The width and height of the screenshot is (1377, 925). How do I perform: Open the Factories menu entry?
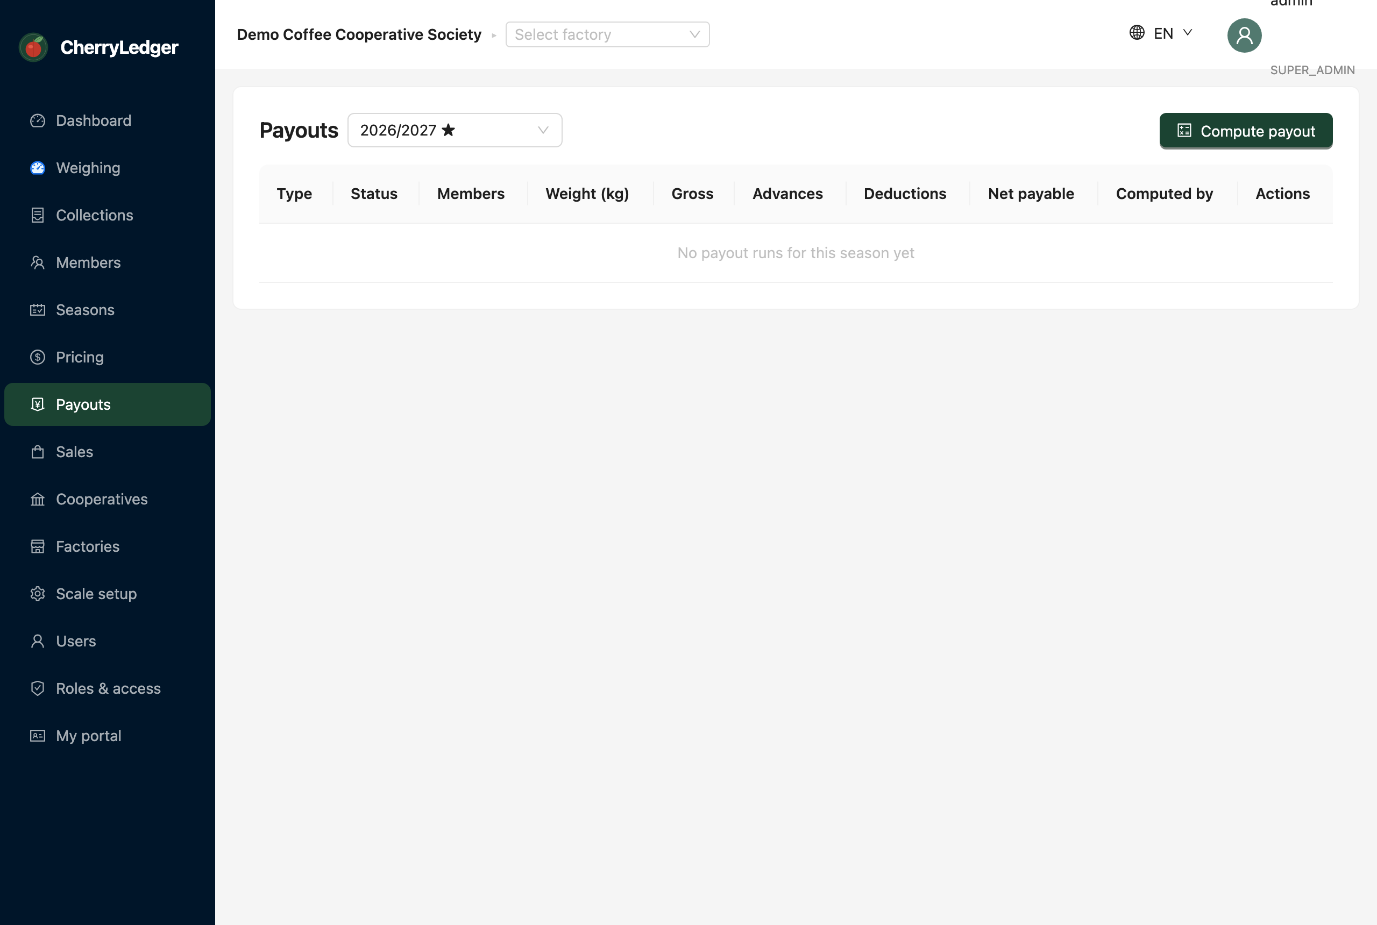(x=108, y=546)
